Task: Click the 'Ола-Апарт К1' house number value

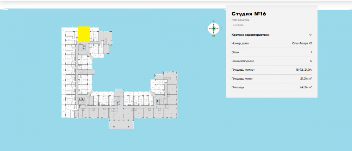Action: tap(302, 44)
